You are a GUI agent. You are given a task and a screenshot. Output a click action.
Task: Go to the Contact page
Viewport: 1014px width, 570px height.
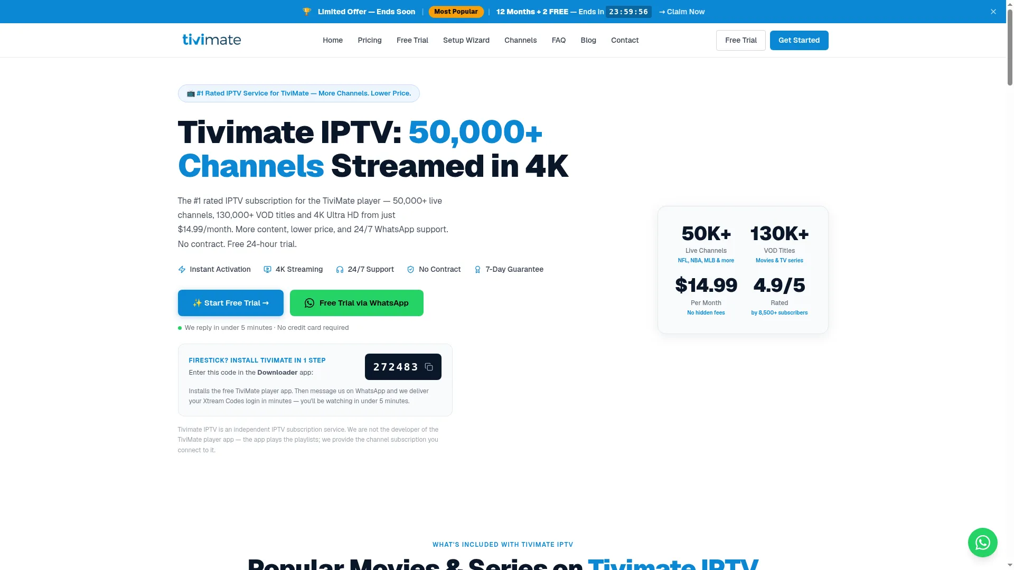click(625, 40)
